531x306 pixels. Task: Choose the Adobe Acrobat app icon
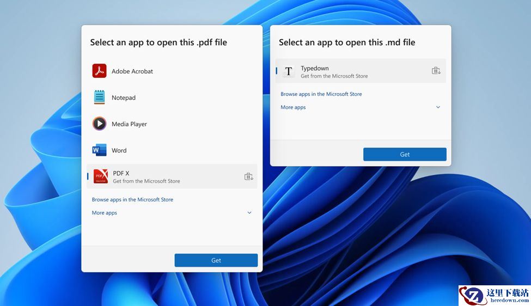(x=99, y=71)
